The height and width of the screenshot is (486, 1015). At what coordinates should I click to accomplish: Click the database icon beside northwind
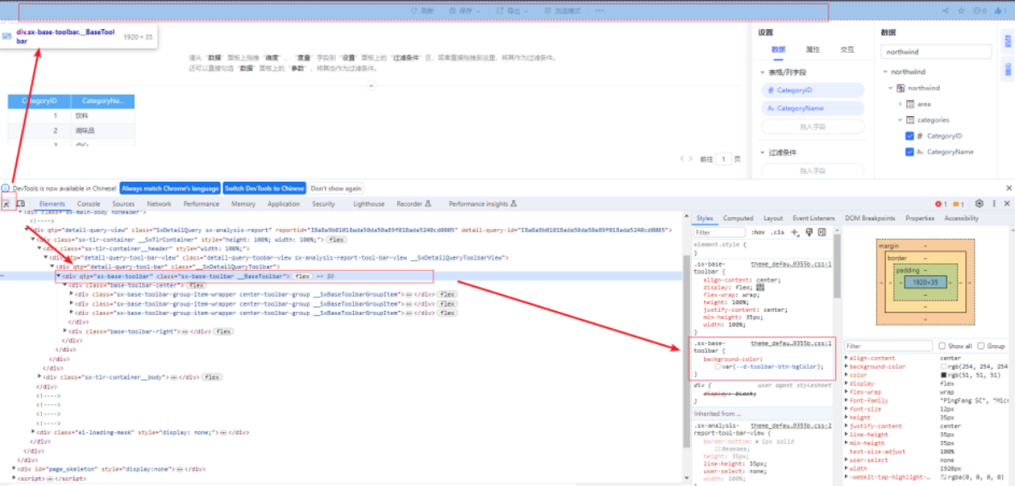[x=900, y=88]
